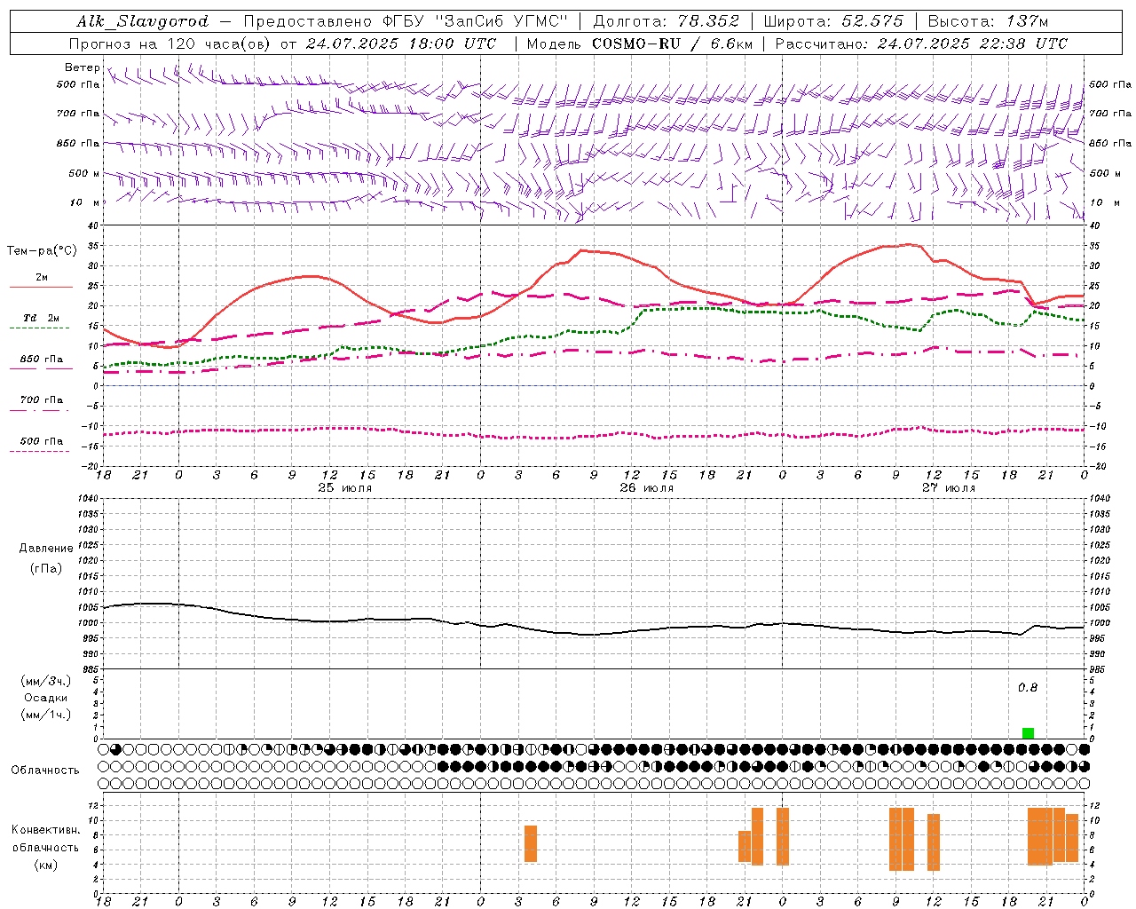The width and height of the screenshot is (1136, 909).
Task: Click the '0.8' precipitation amount value
Action: 1028,687
